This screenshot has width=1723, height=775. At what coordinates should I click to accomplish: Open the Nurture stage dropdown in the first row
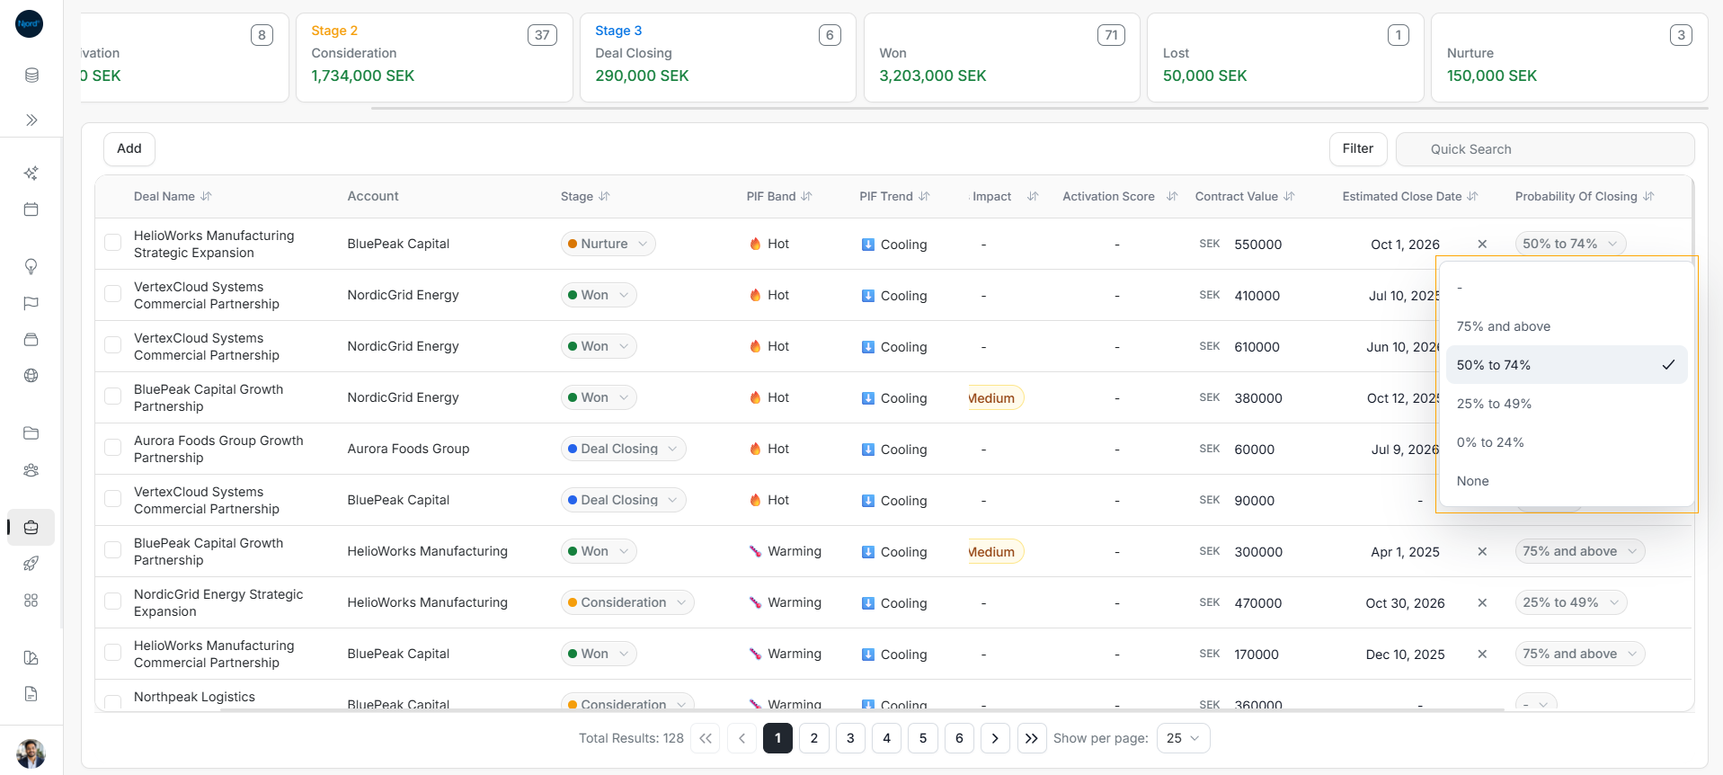pyautogui.click(x=608, y=244)
